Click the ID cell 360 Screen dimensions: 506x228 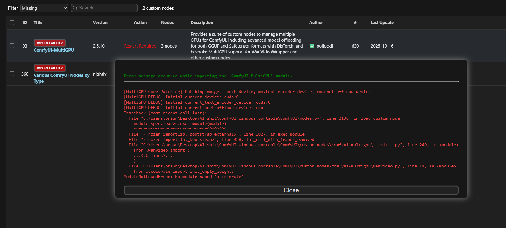(x=25, y=74)
